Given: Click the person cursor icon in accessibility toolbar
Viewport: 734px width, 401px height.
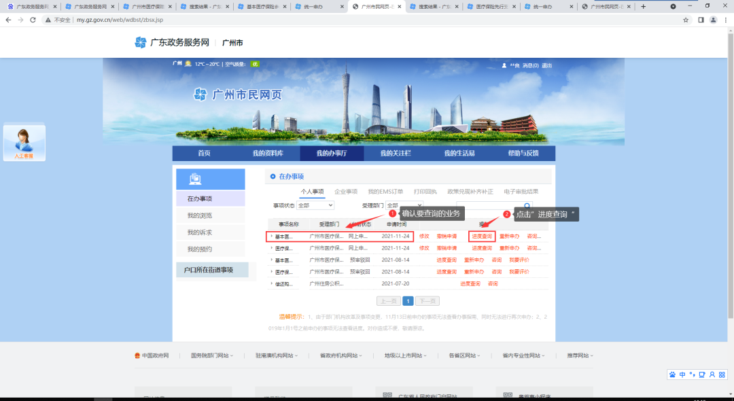Looking at the screenshot, I should tap(712, 374).
